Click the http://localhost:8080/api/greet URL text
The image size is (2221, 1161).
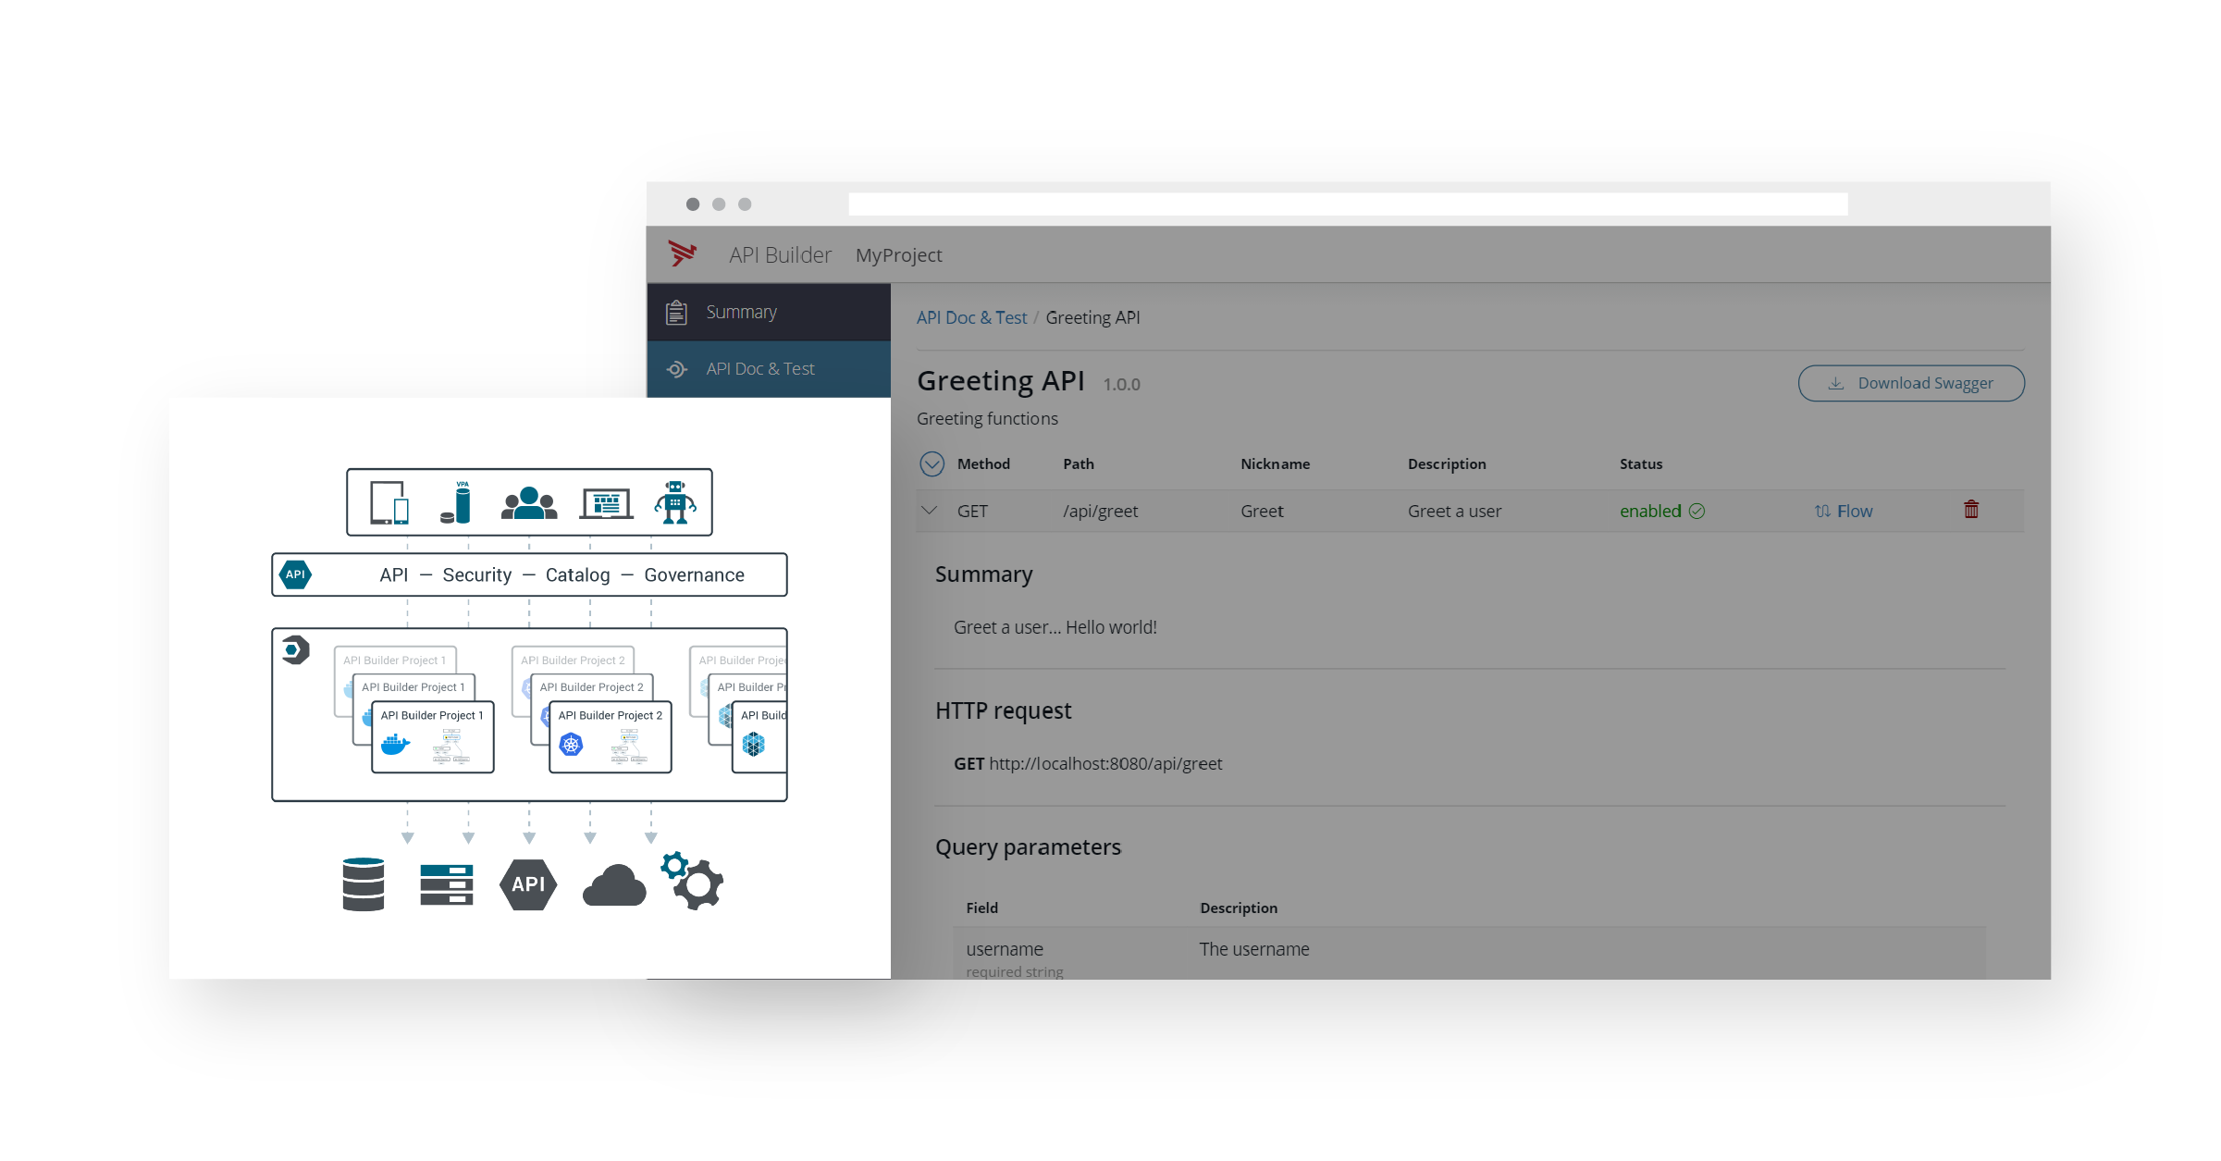(x=1105, y=763)
